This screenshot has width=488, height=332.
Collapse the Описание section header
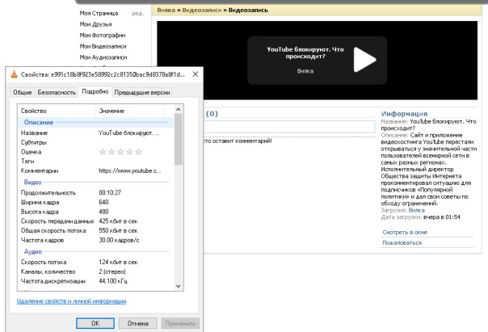[39, 122]
